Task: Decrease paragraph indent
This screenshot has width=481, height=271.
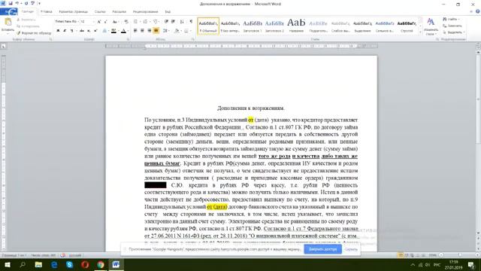Action: click(x=166, y=22)
